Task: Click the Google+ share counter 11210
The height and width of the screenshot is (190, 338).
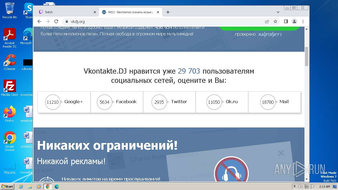Action: 53,102
